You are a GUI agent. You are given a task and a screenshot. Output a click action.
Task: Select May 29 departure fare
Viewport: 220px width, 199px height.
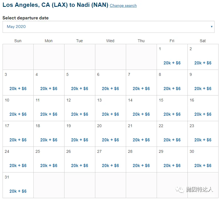[x=172, y=166]
